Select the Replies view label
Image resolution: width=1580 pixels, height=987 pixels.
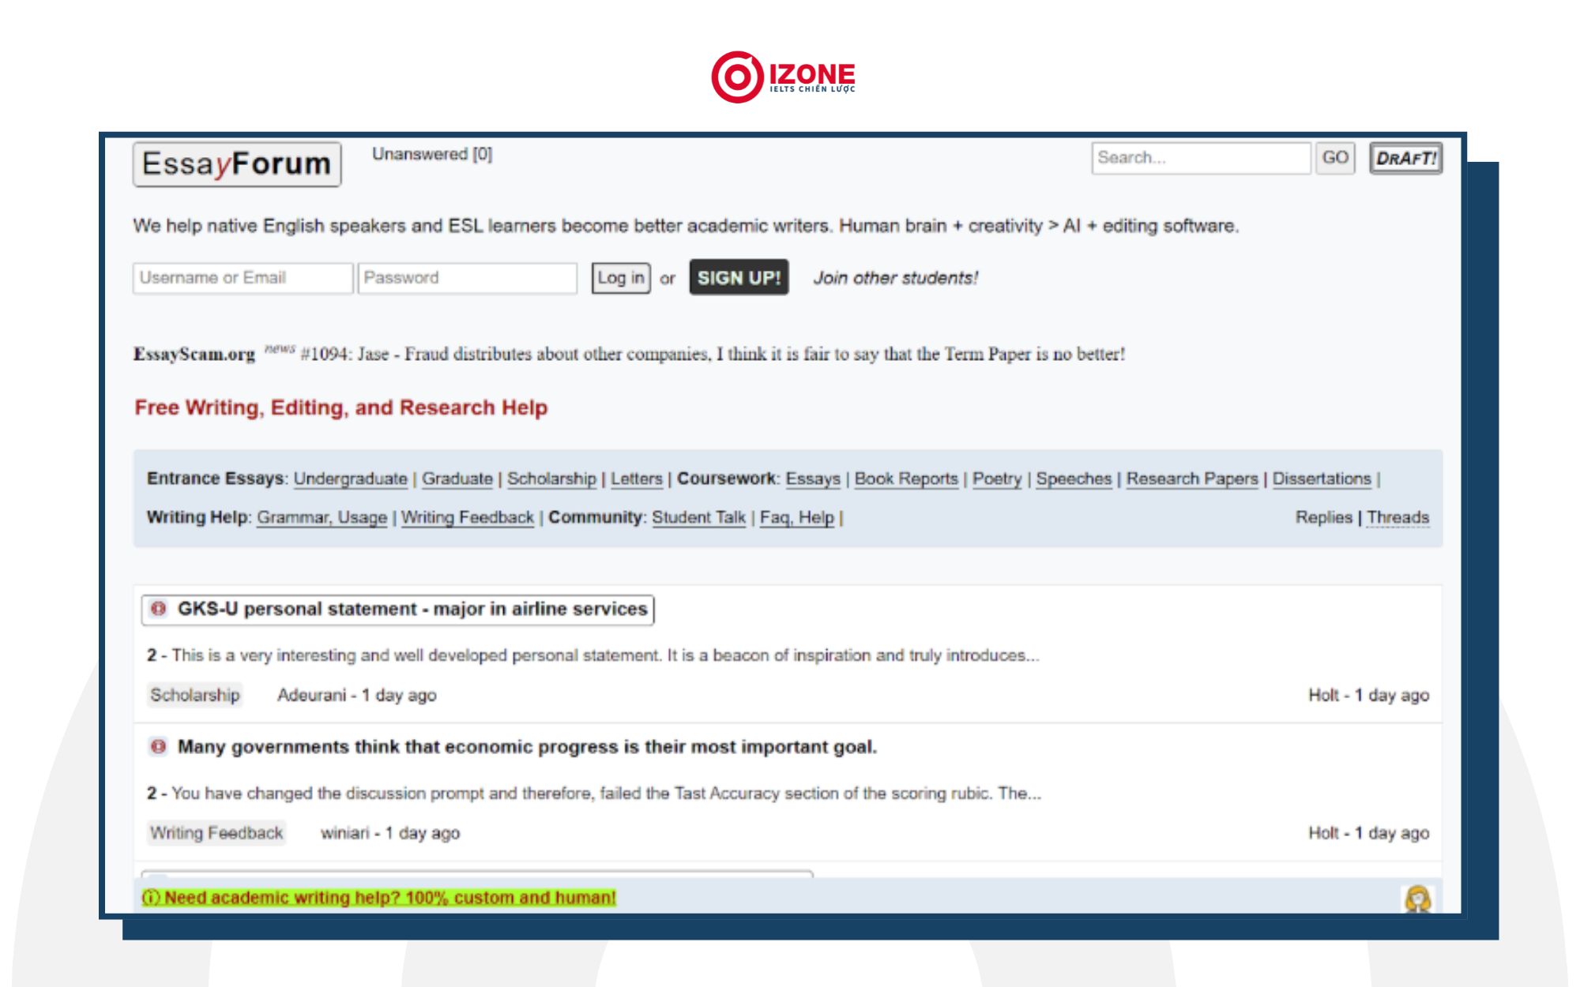point(1324,517)
